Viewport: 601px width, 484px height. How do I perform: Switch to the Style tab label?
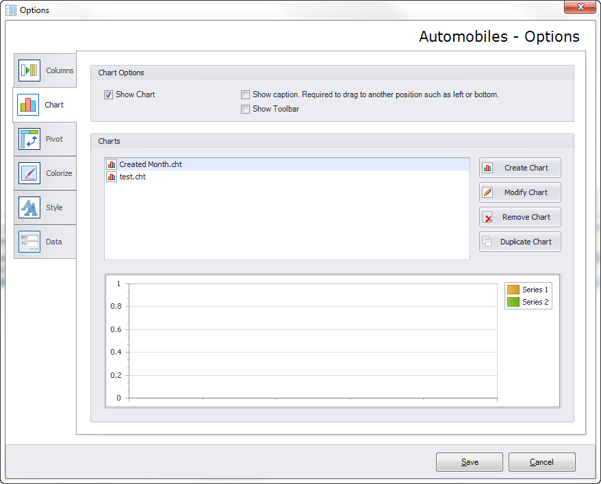54,207
